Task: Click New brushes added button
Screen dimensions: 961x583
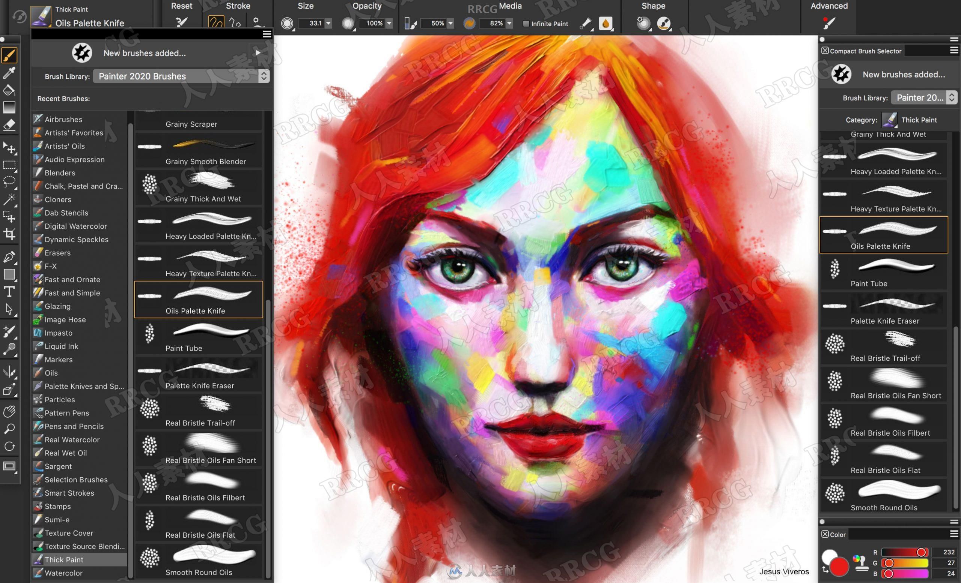Action: coord(144,52)
